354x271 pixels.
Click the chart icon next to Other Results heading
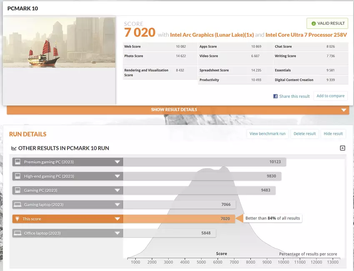(14, 148)
